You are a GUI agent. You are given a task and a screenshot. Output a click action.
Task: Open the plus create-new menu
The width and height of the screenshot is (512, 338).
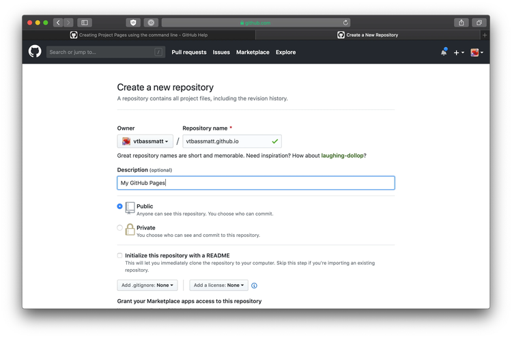coord(458,52)
